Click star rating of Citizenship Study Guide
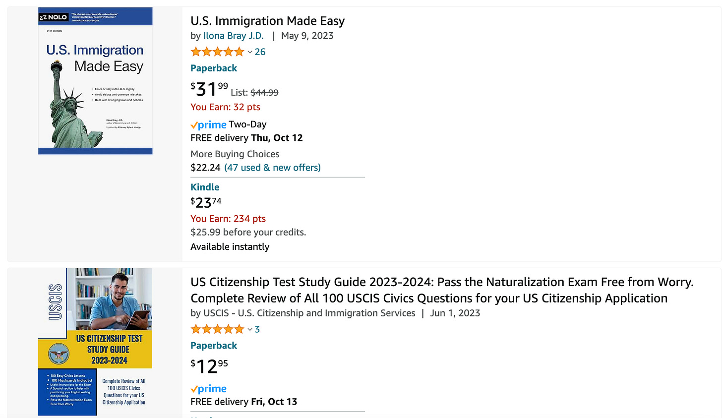Image resolution: width=722 pixels, height=418 pixels. (217, 329)
